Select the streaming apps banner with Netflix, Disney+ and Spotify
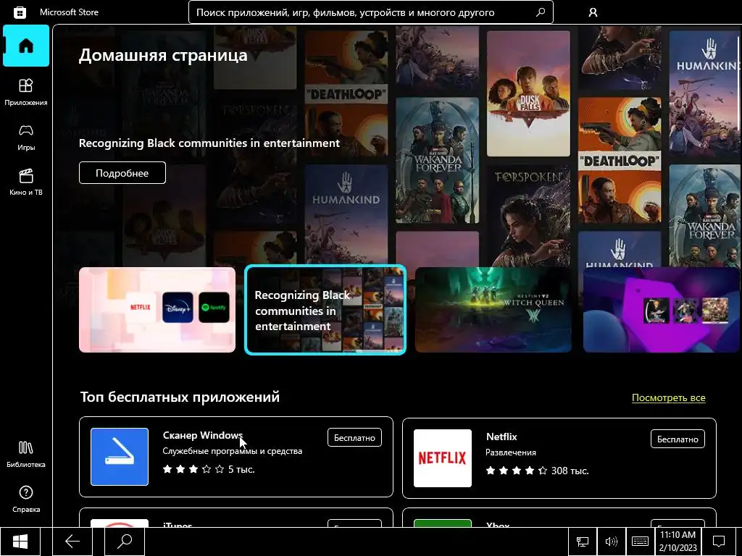 [x=157, y=310]
